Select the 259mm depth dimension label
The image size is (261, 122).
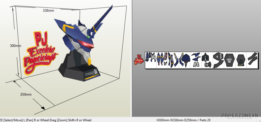26,94
